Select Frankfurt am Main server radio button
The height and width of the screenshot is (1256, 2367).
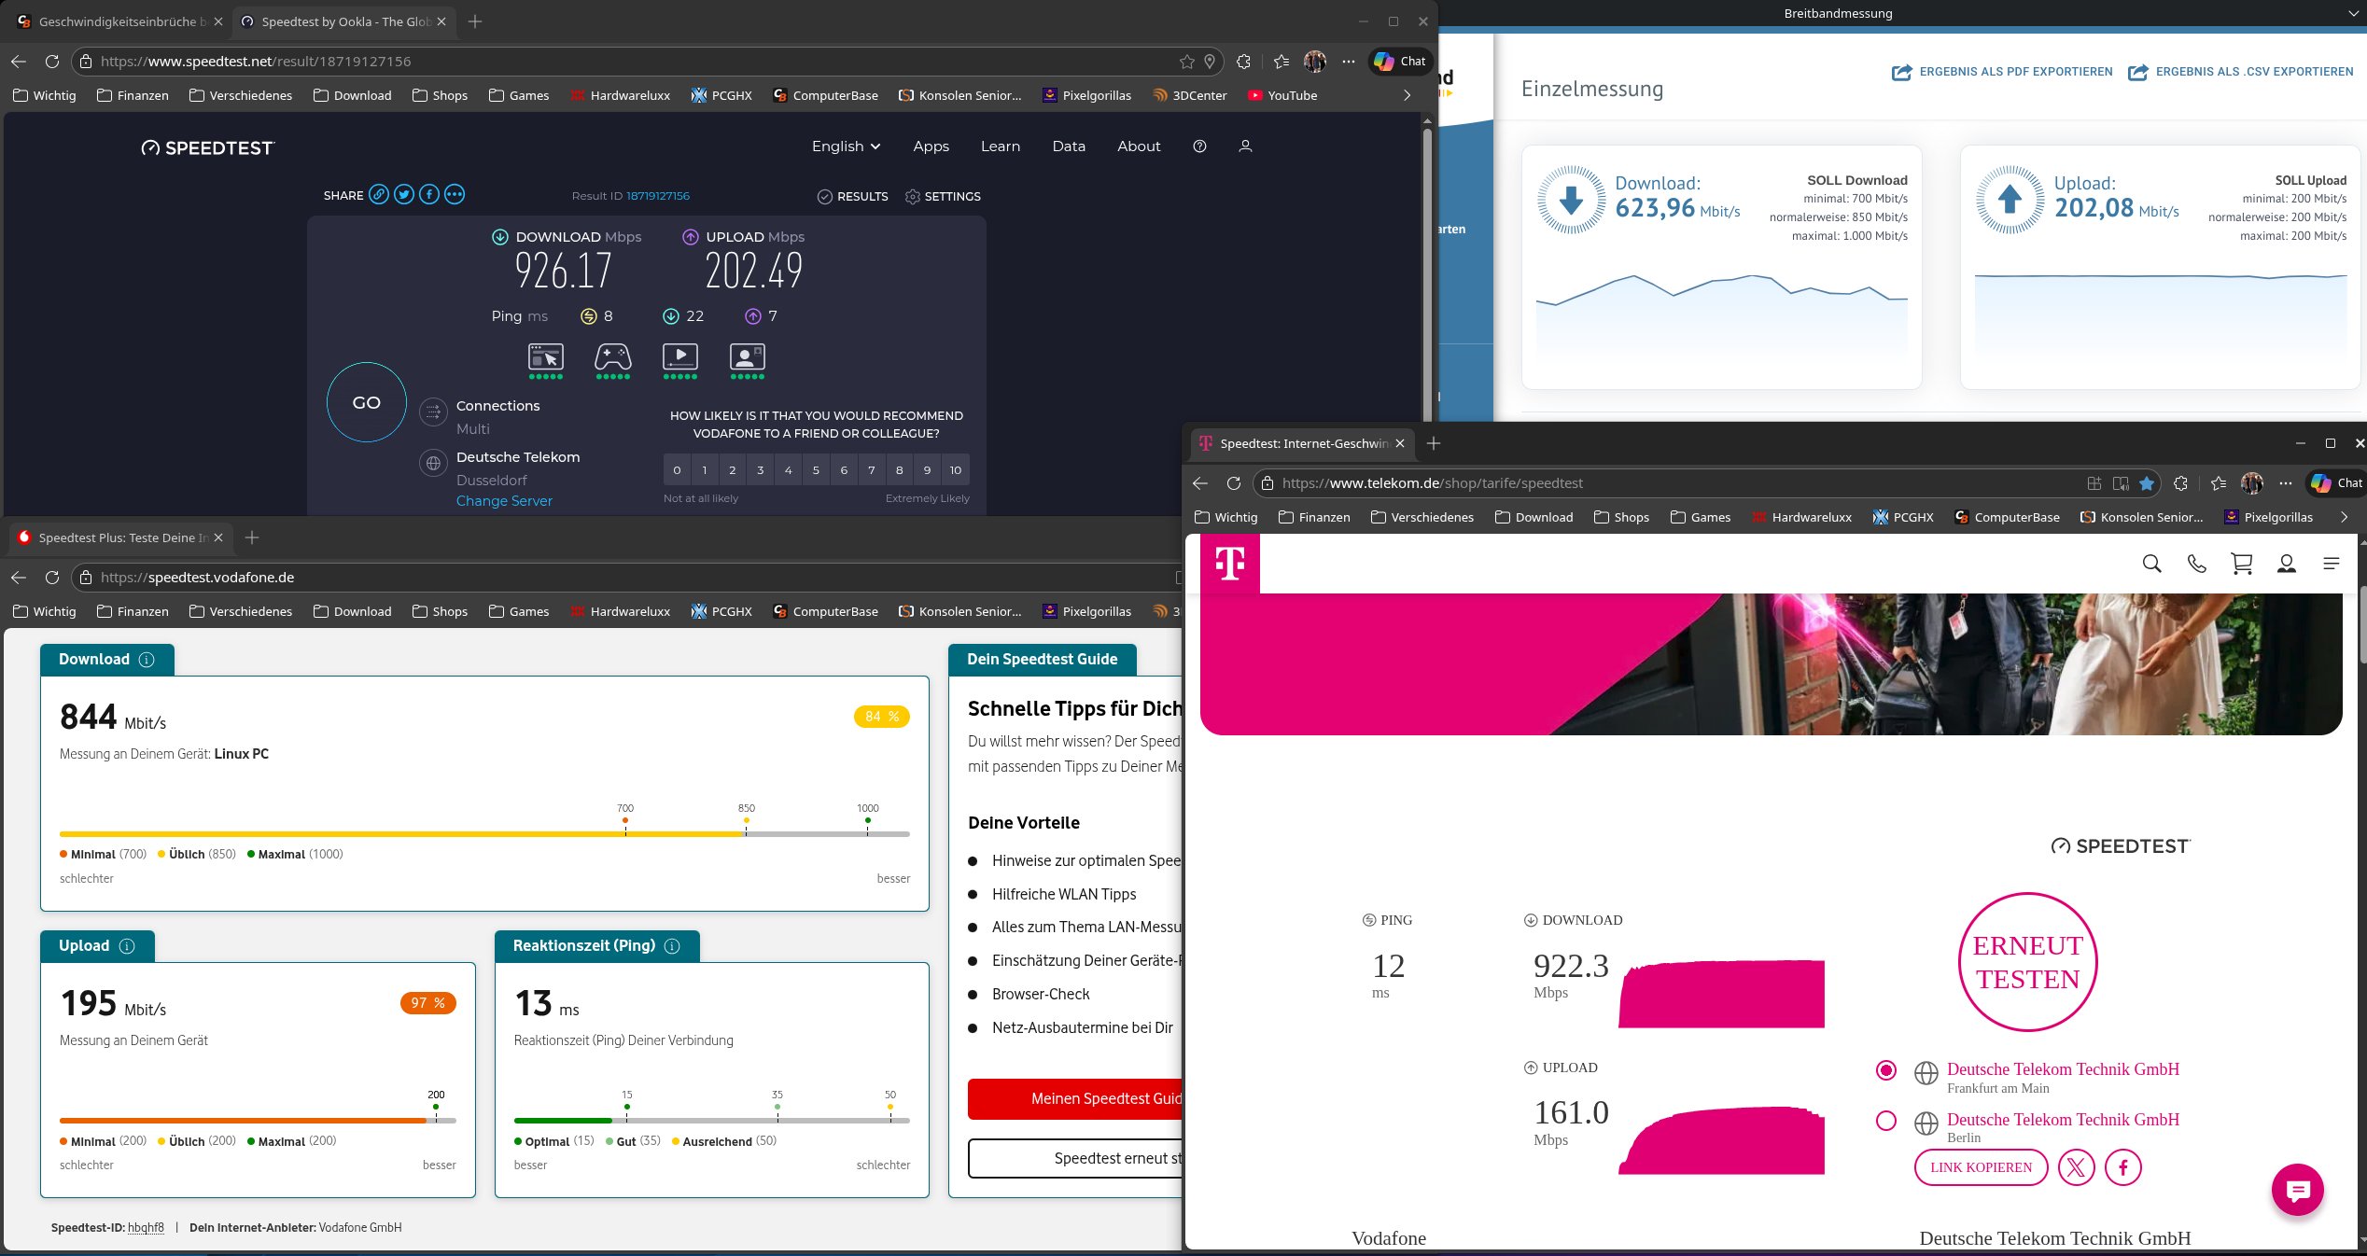point(1886,1070)
